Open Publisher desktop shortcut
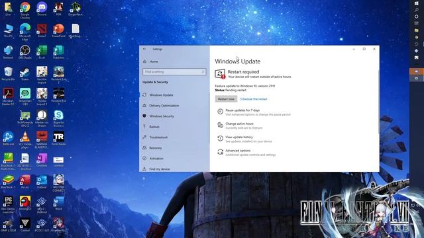The image size is (424, 238). pos(58,52)
